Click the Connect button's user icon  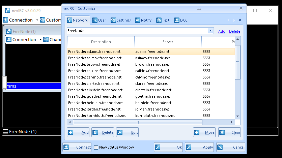pyautogui.click(x=66, y=147)
